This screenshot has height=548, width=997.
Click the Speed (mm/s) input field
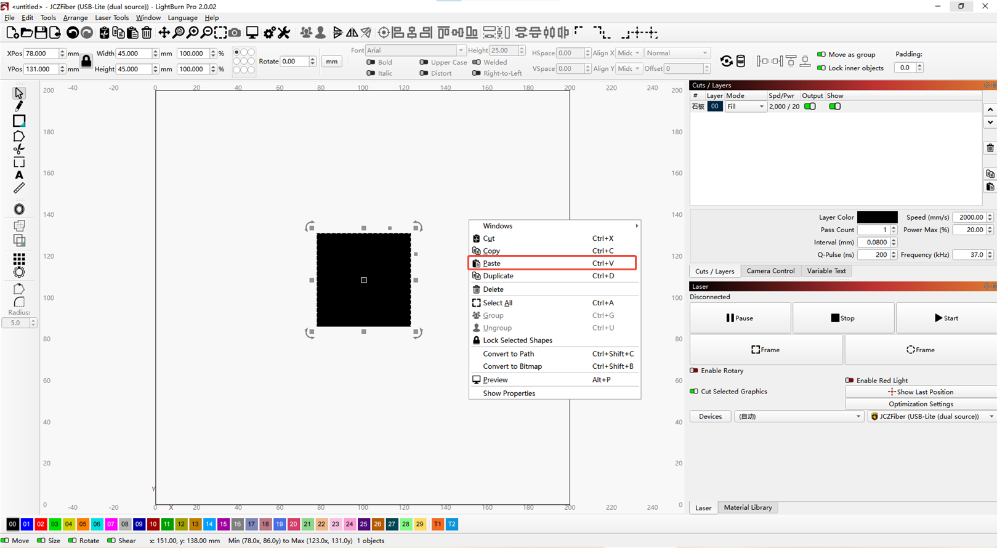click(970, 217)
